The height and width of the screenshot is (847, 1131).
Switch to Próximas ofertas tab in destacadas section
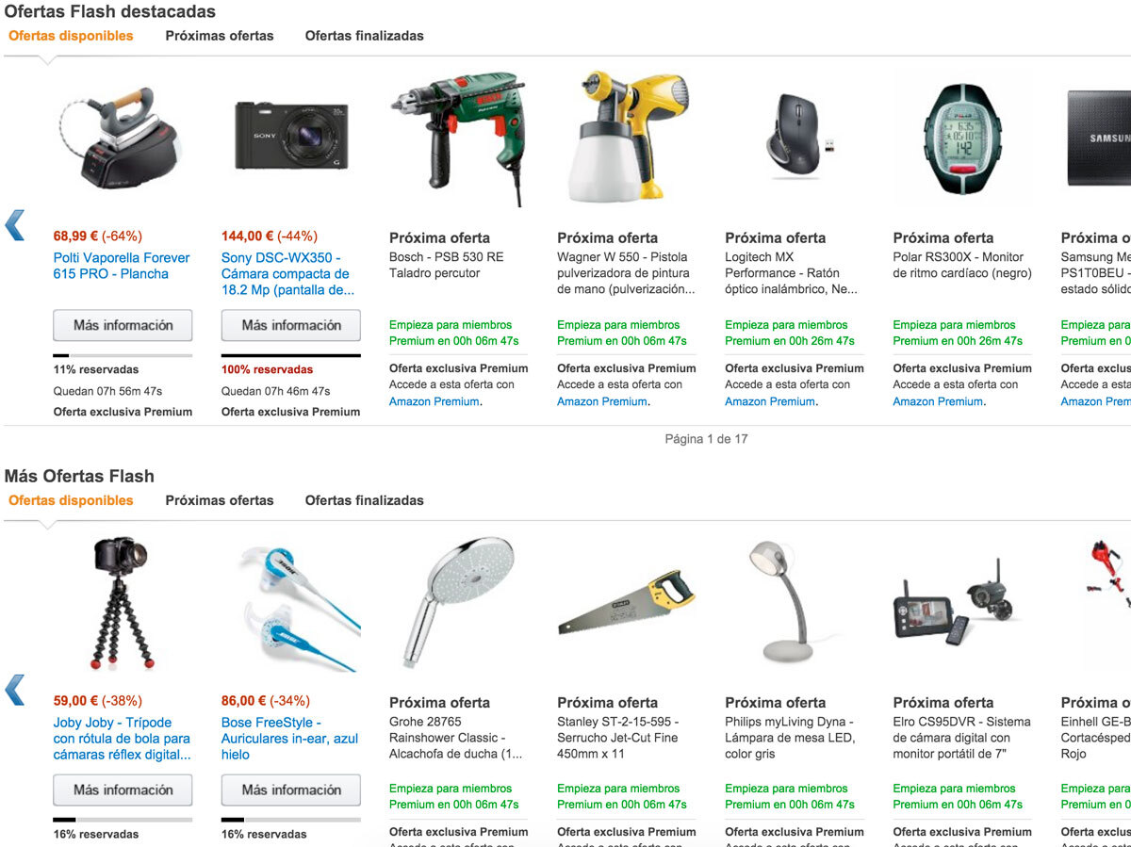(x=220, y=36)
